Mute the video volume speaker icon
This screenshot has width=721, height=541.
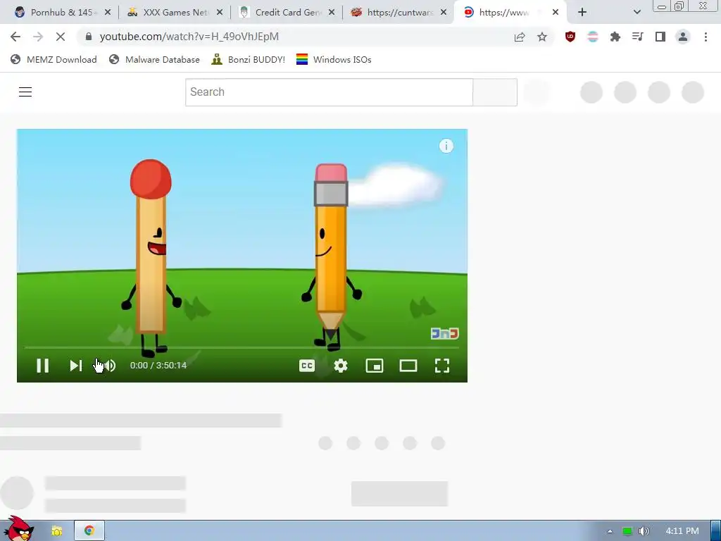click(109, 366)
